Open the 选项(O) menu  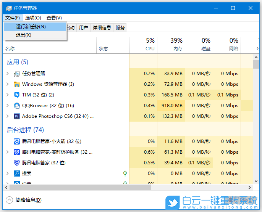(33, 18)
